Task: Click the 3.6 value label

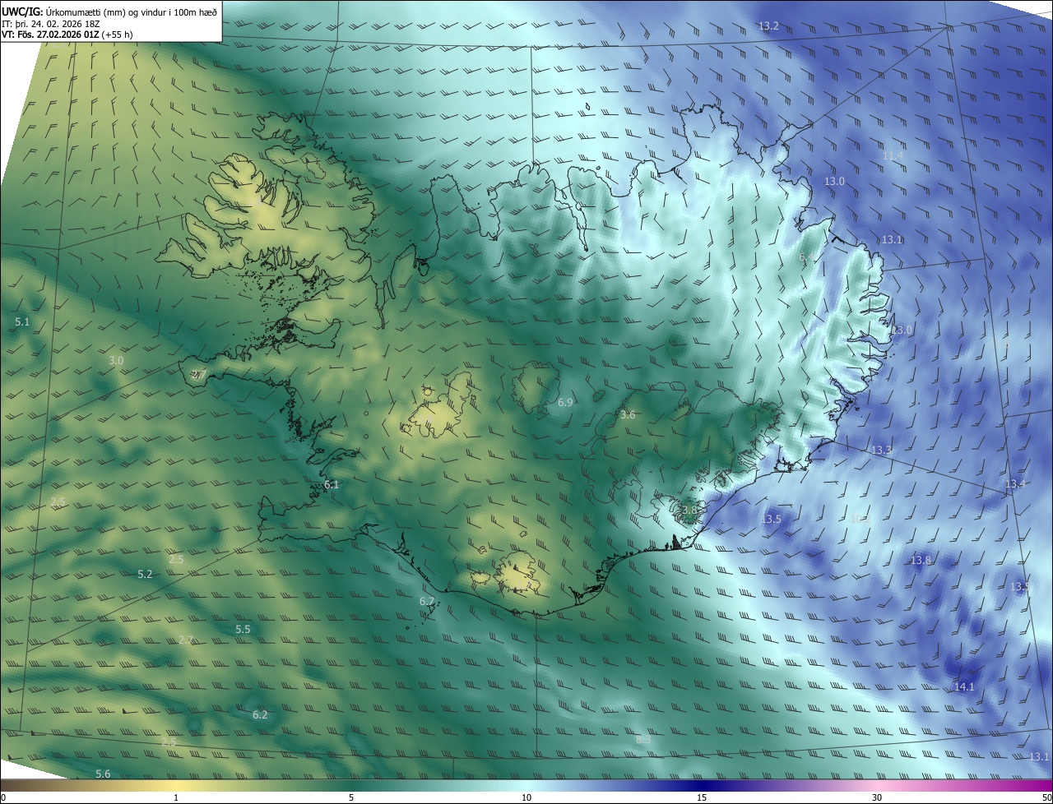Action: point(628,415)
